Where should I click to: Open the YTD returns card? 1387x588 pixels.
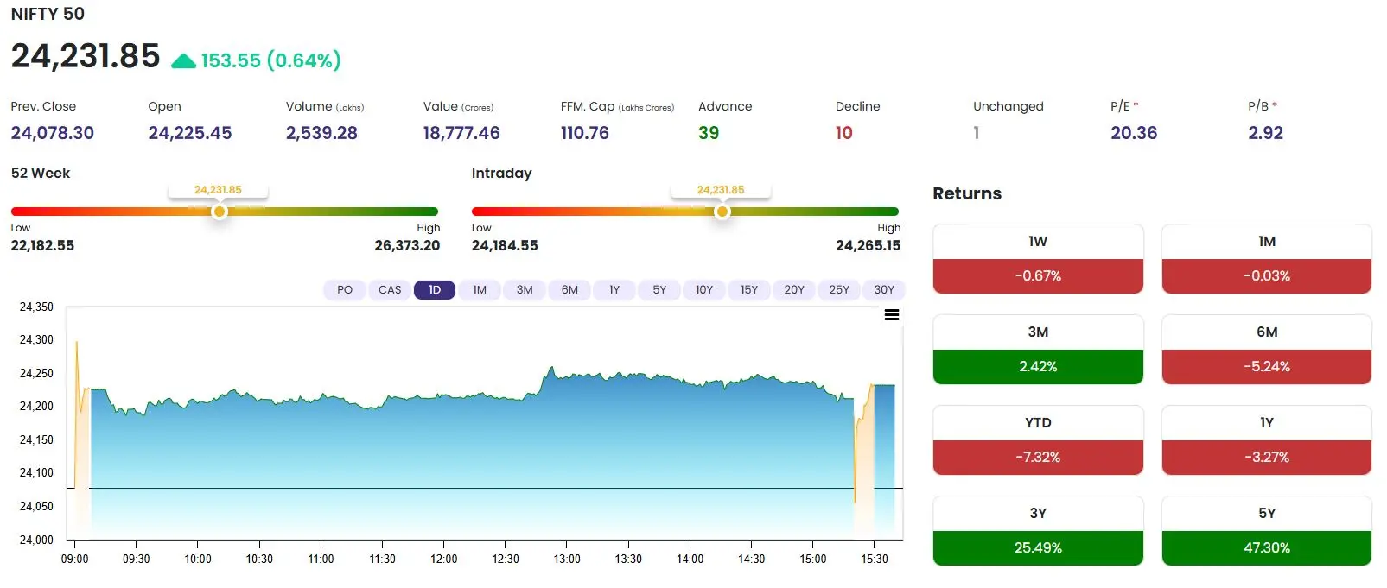1038,440
